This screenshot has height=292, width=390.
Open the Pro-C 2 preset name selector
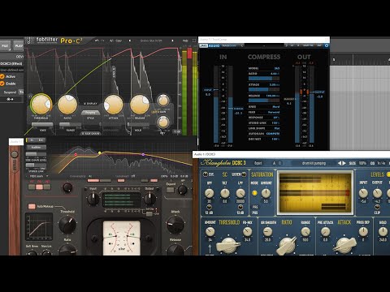tap(151, 41)
